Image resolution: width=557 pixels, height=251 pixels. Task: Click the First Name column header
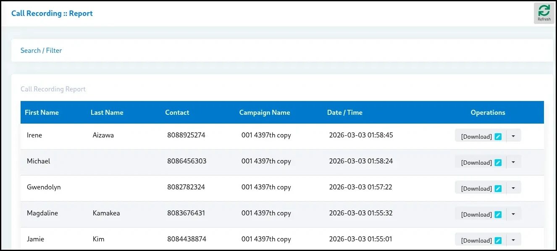pos(42,112)
